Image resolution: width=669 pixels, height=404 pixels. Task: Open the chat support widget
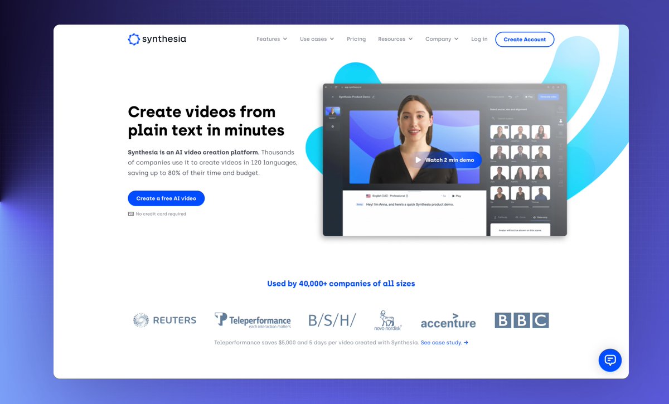coord(610,361)
